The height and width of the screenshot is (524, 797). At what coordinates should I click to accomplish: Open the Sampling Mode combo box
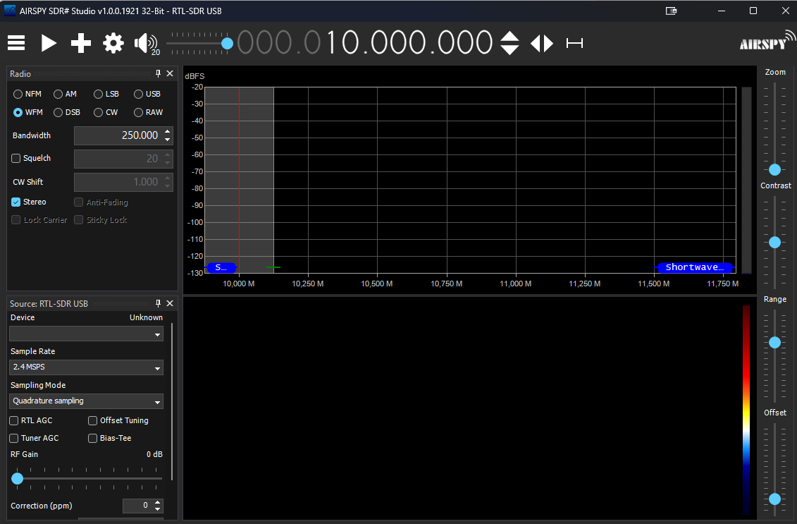coord(86,401)
